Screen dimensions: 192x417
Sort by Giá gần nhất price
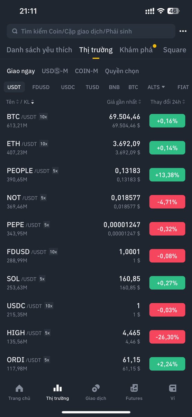(124, 102)
